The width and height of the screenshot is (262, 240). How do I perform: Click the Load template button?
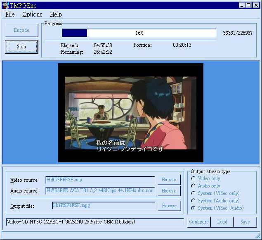tap(222, 222)
